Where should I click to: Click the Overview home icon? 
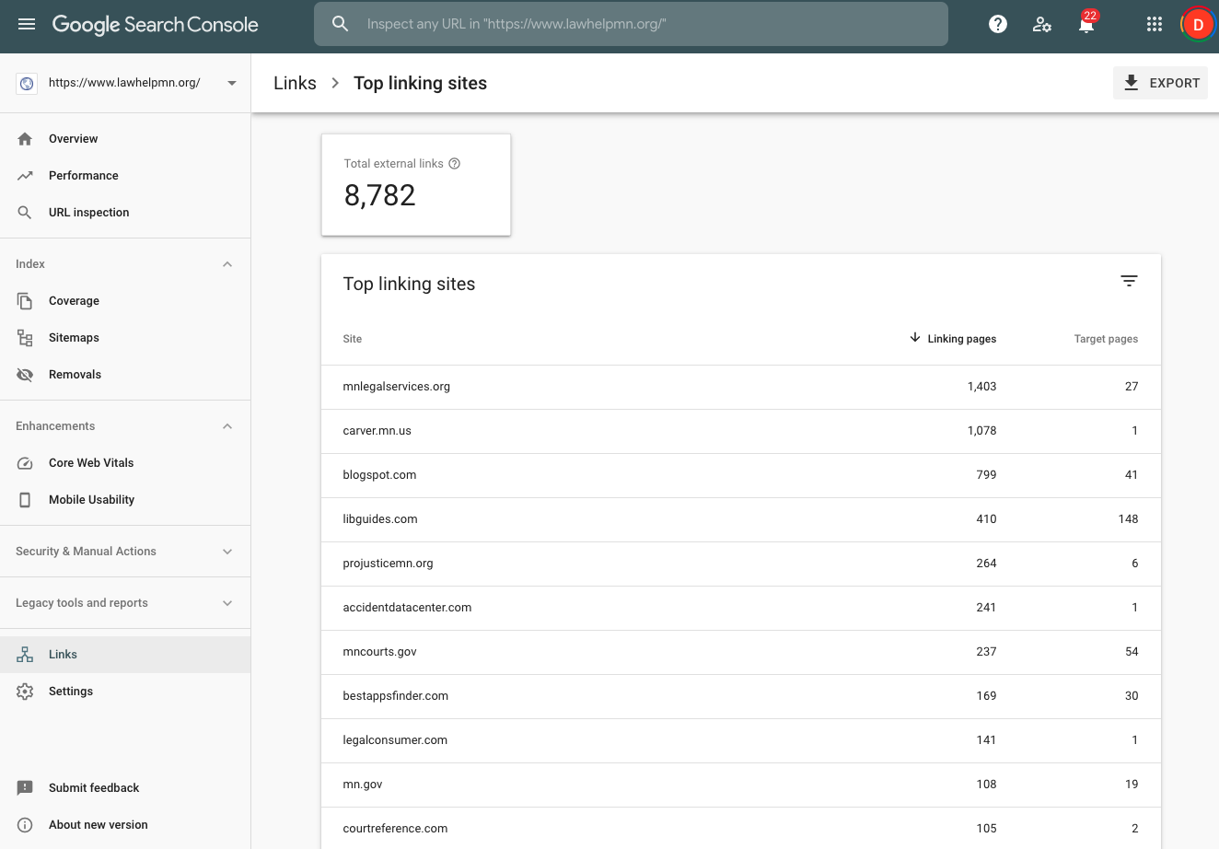25,139
